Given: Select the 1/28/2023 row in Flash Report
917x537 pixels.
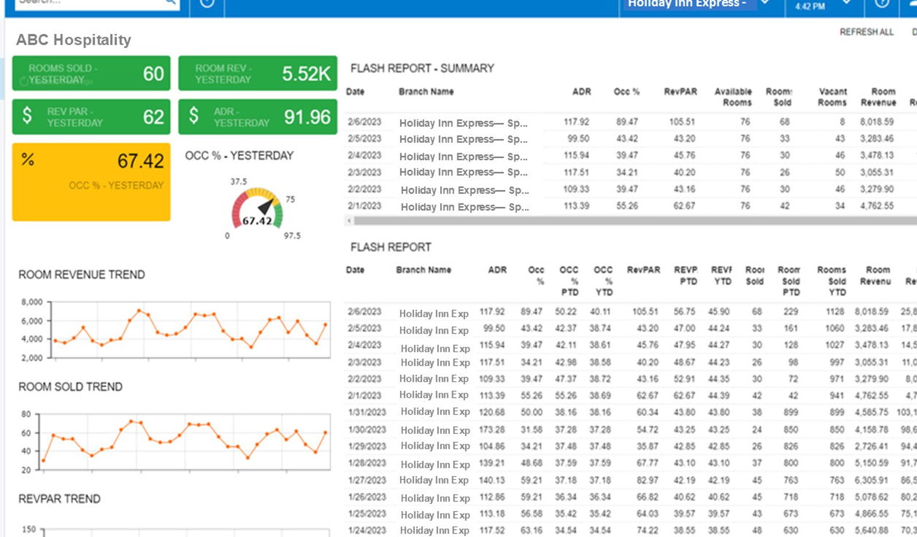Looking at the screenshot, I should pyautogui.click(x=630, y=463).
